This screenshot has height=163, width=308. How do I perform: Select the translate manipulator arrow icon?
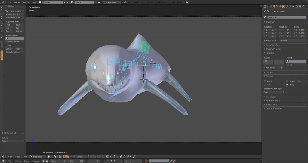[x=67, y=156]
